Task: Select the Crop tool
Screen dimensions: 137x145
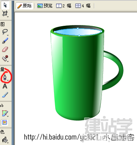Action: coord(5,13)
